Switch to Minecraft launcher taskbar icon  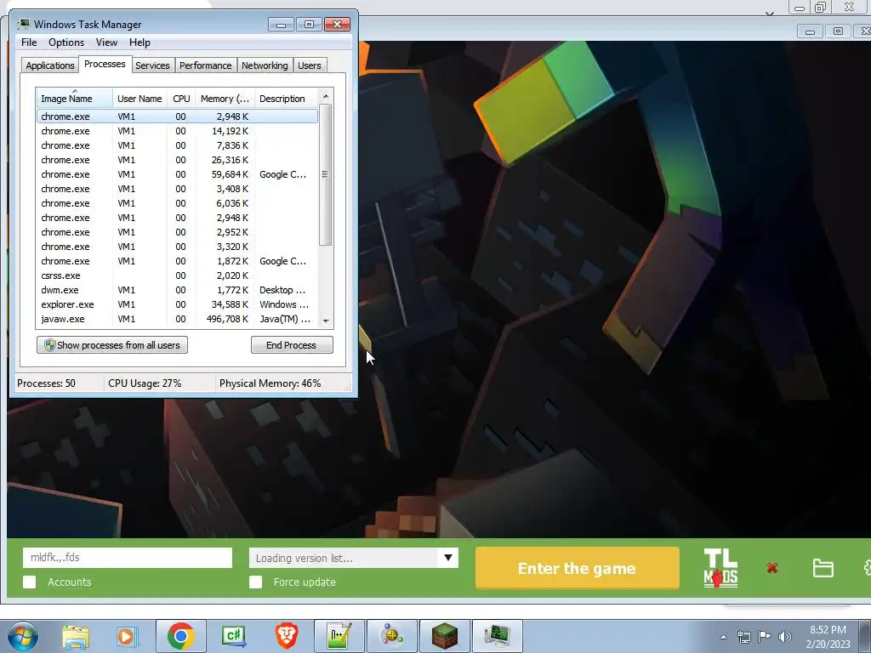pos(444,636)
